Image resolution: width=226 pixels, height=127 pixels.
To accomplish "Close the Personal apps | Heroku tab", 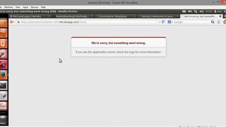I will click(x=49, y=16).
